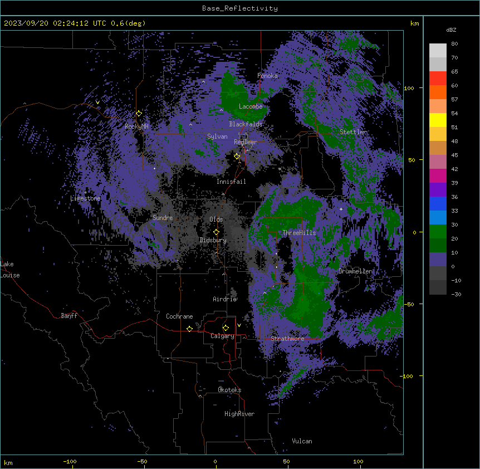Select the yellow diamond marker above Calgary label
Viewport: 480px width, 469px height.
coord(226,328)
